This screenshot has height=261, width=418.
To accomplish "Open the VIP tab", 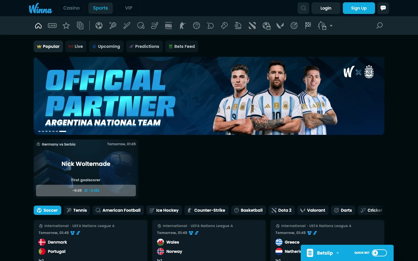I will pos(129,8).
